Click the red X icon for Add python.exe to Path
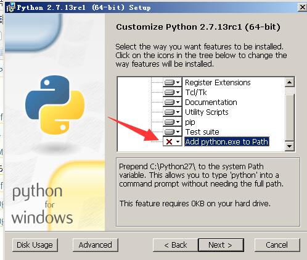The height and width of the screenshot is (260, 307). [x=169, y=141]
